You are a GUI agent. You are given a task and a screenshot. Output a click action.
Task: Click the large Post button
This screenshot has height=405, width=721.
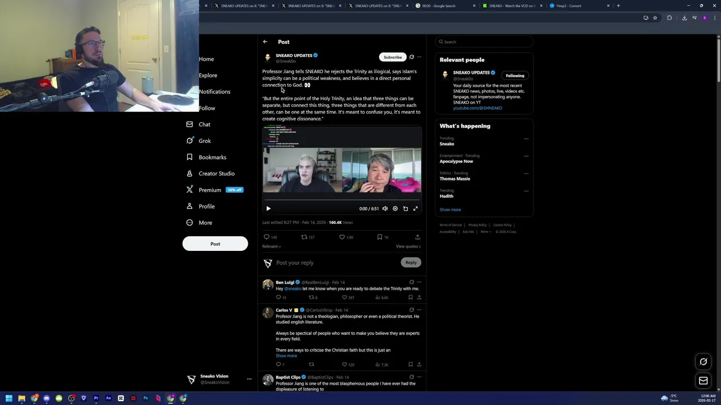[215, 244]
